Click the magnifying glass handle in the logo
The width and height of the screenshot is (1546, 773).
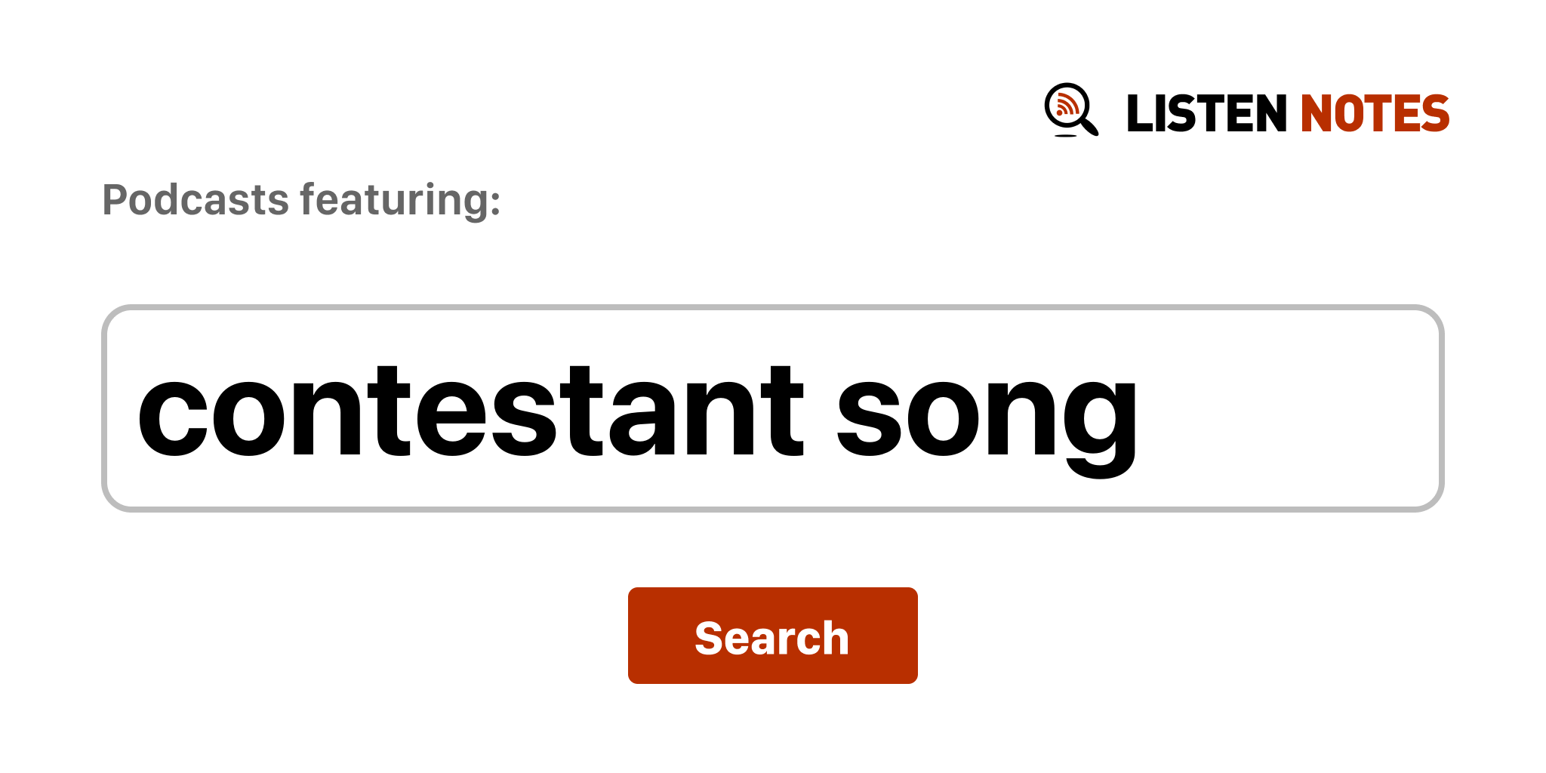point(1089,126)
